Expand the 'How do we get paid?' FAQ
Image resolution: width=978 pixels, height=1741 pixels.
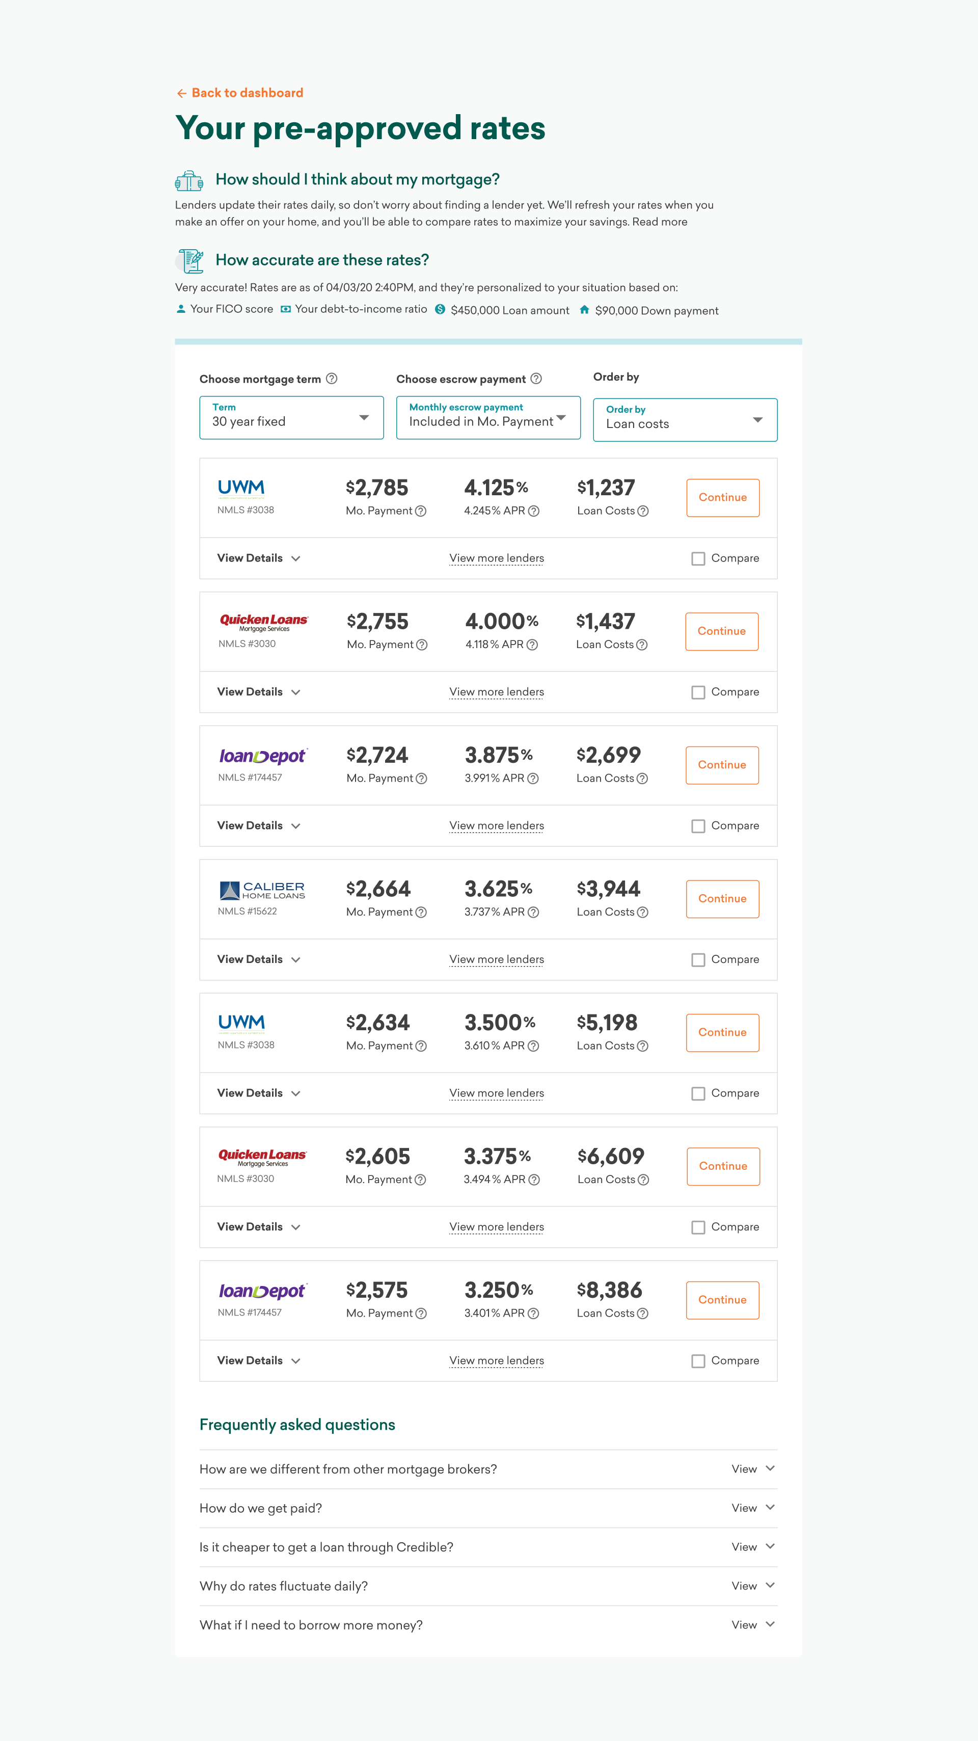point(488,1508)
